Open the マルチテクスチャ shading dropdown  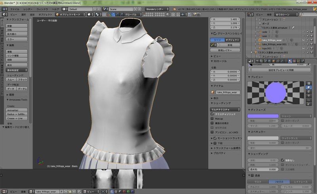tap(225, 109)
